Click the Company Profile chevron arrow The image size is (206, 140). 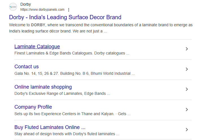click(187, 110)
